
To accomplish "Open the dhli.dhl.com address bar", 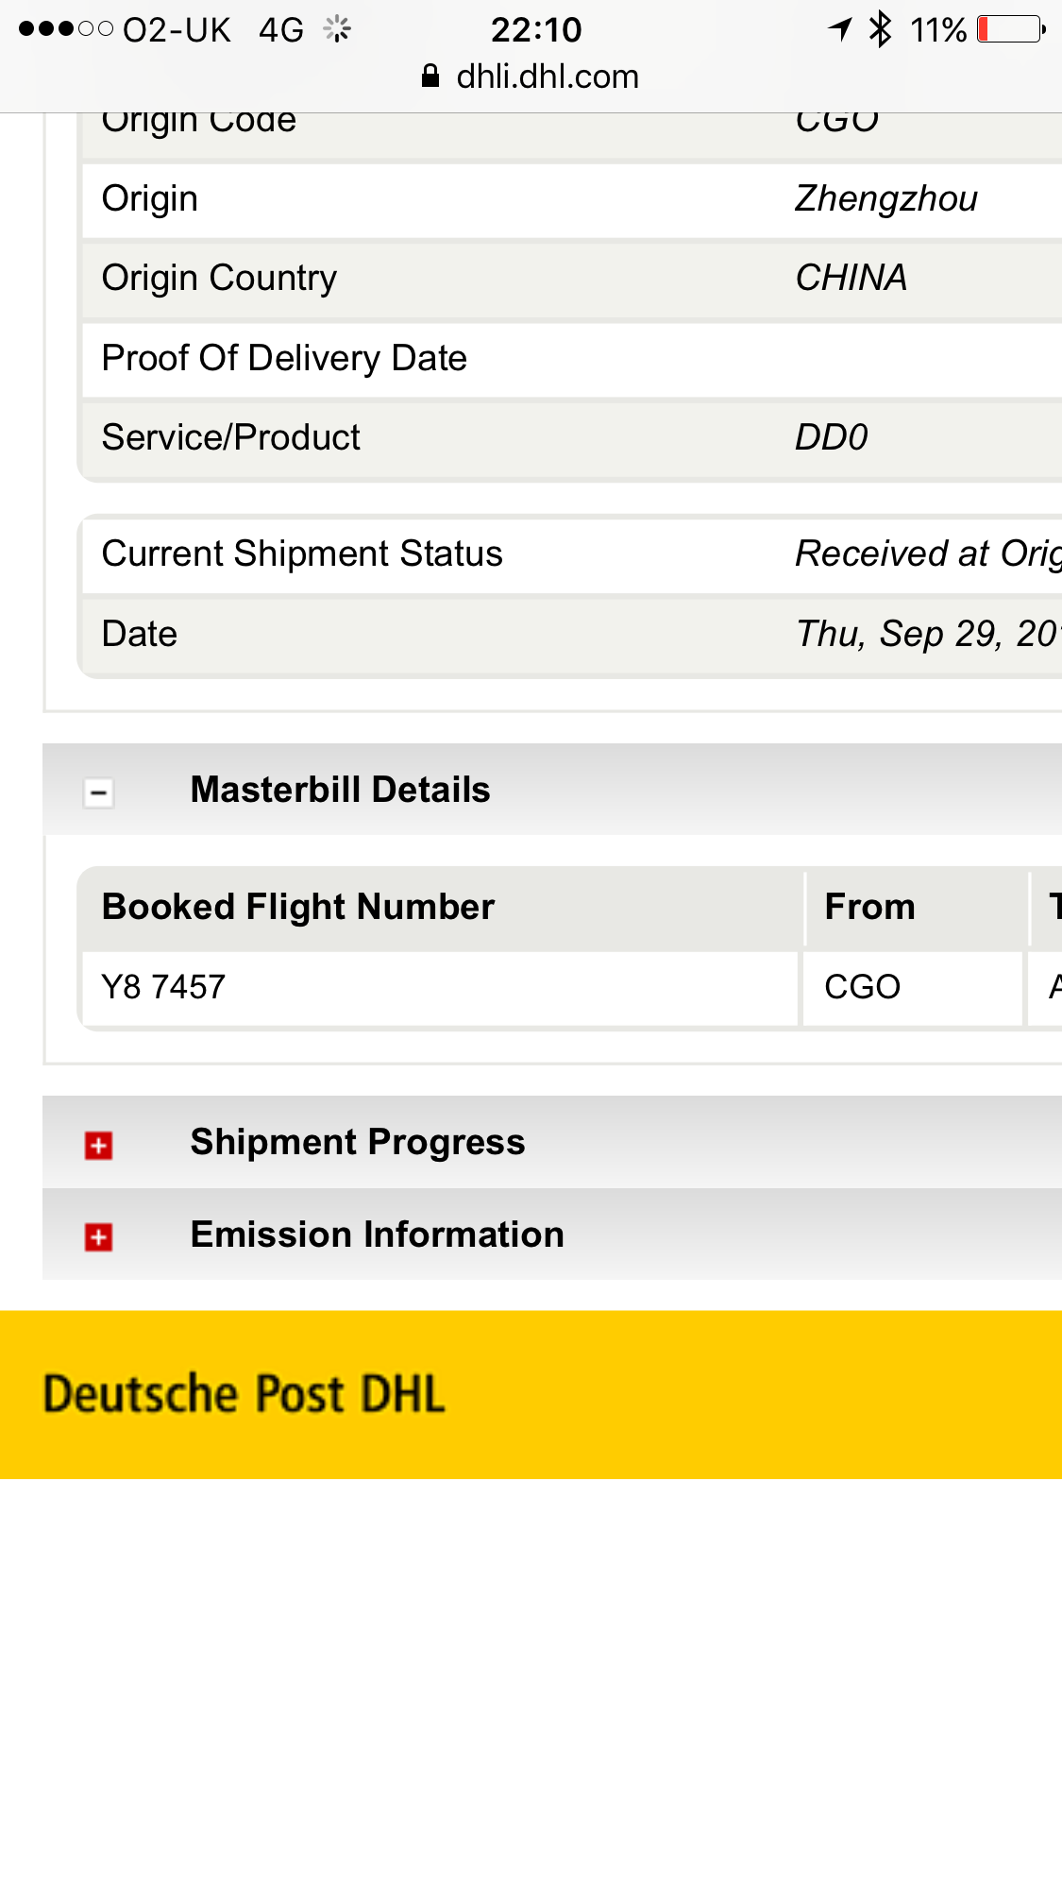I will (531, 77).
